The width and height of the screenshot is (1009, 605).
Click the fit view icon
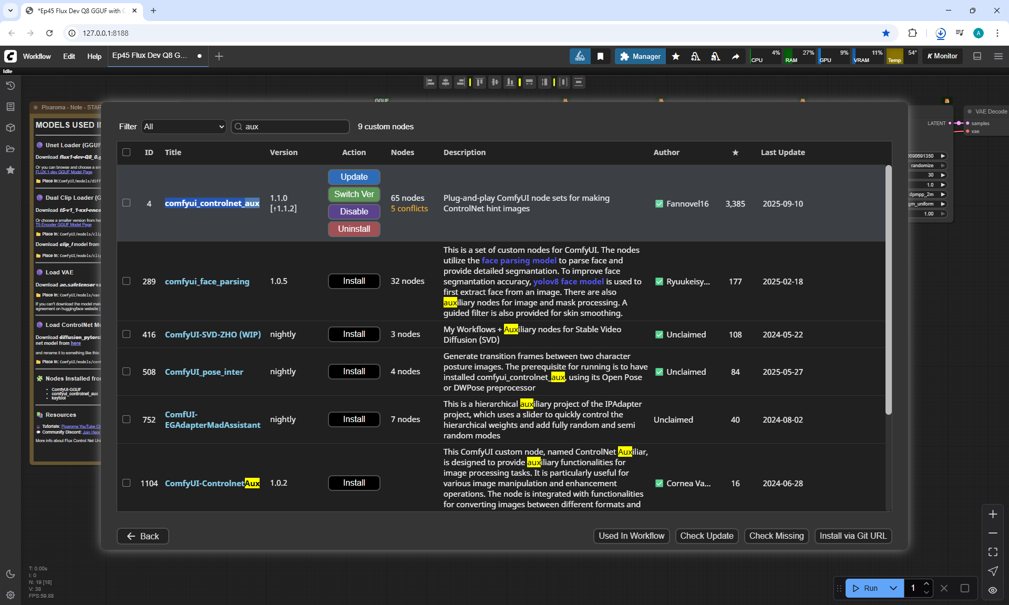pyautogui.click(x=993, y=552)
